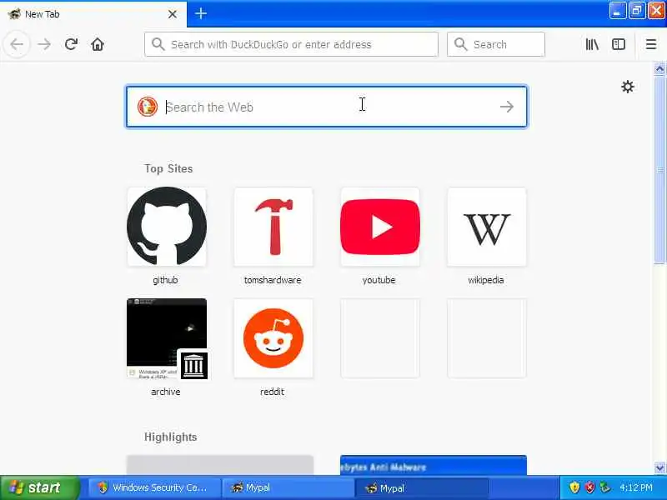
Task: Show sidebars via the sidebar icon
Action: (619, 44)
